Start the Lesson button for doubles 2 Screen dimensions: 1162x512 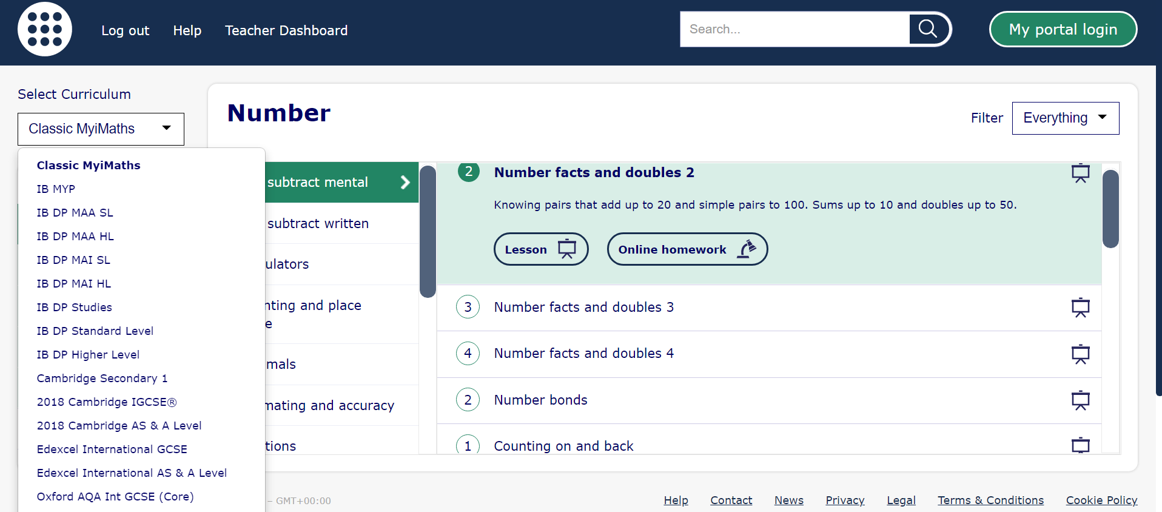[x=540, y=249]
